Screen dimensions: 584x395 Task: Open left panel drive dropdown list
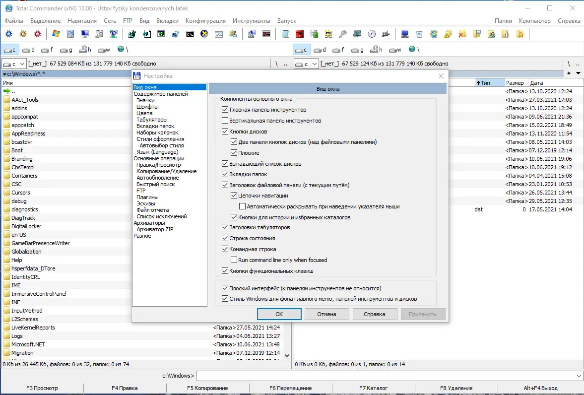(x=22, y=64)
